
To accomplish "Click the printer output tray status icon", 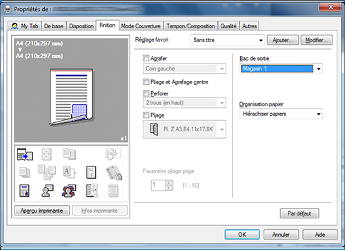I will coord(25,154).
